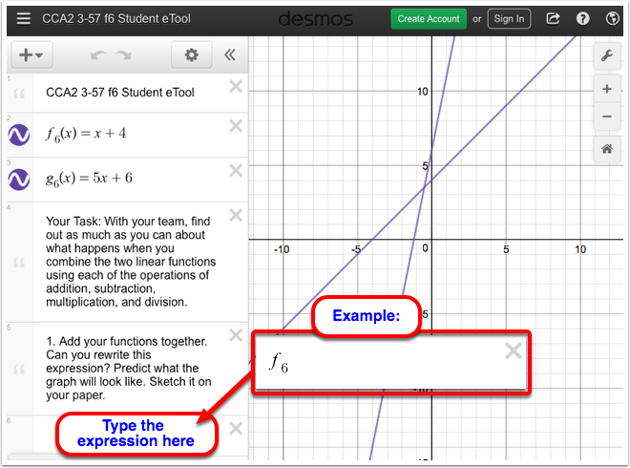Click the undo arrow
The height and width of the screenshot is (468, 630).
pos(98,55)
